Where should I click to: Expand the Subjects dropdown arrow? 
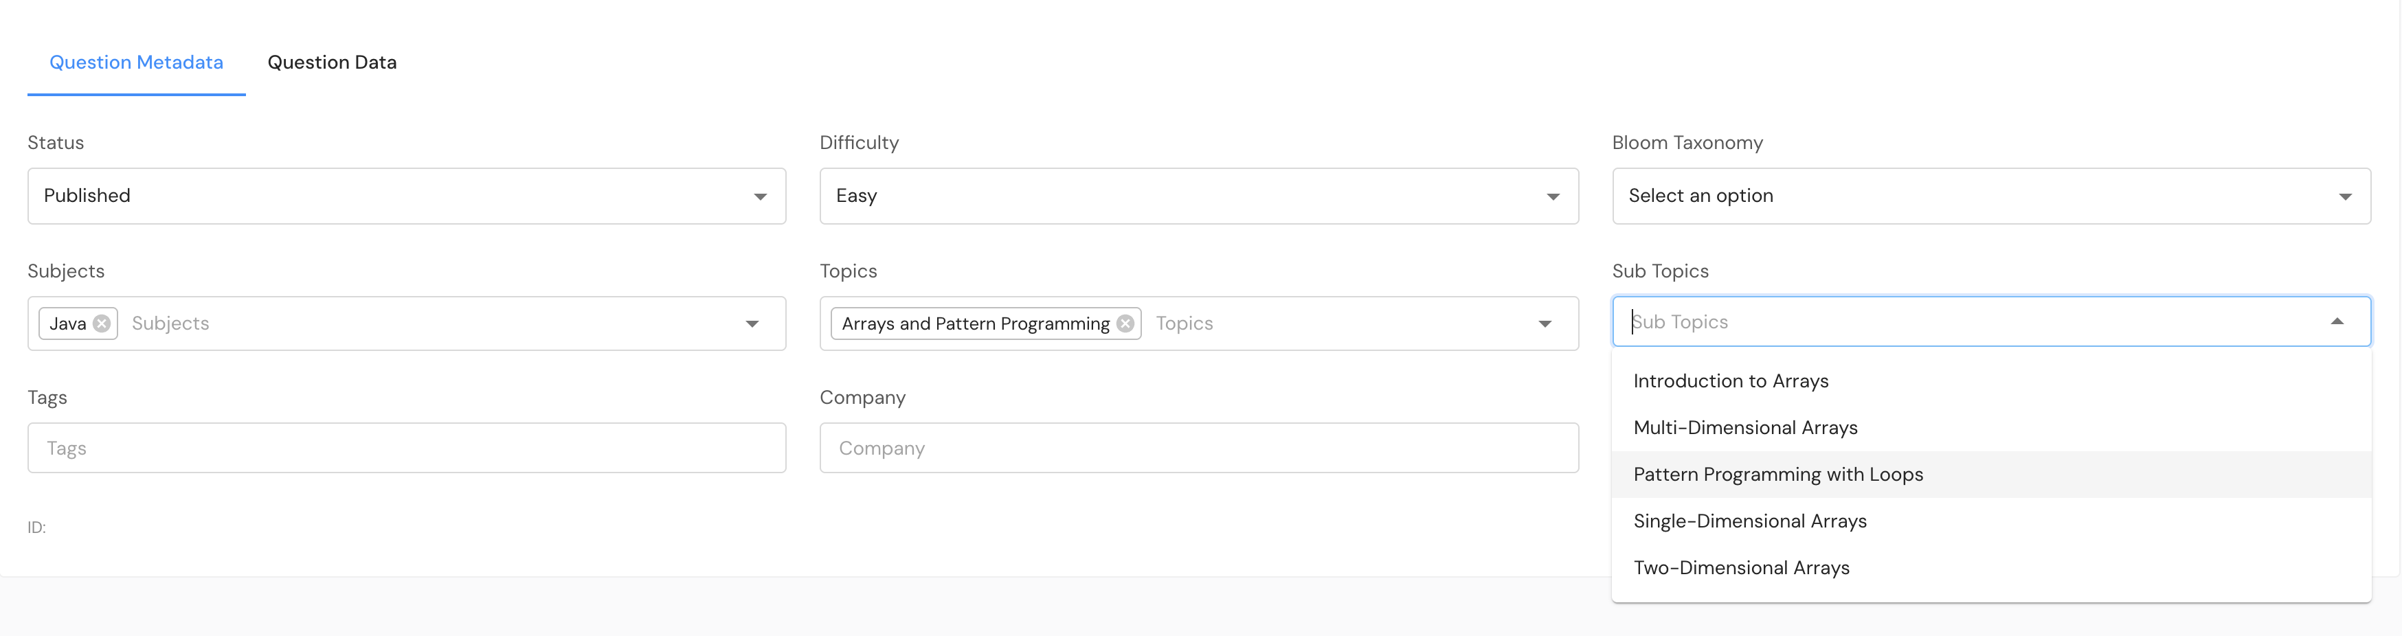(752, 323)
